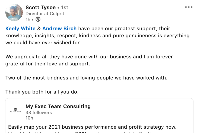Click the "knowledge, insights, respect" text line
The width and height of the screenshot is (197, 133).
[97, 35]
